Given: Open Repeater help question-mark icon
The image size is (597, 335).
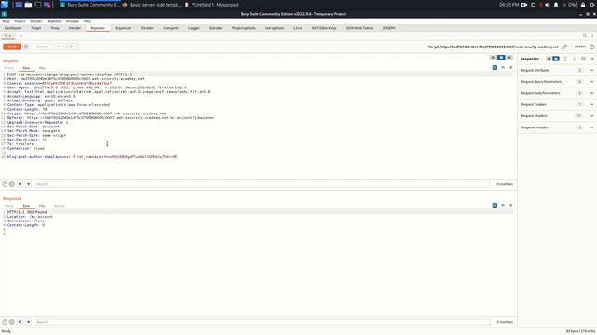Looking at the screenshot, I should pos(592,47).
